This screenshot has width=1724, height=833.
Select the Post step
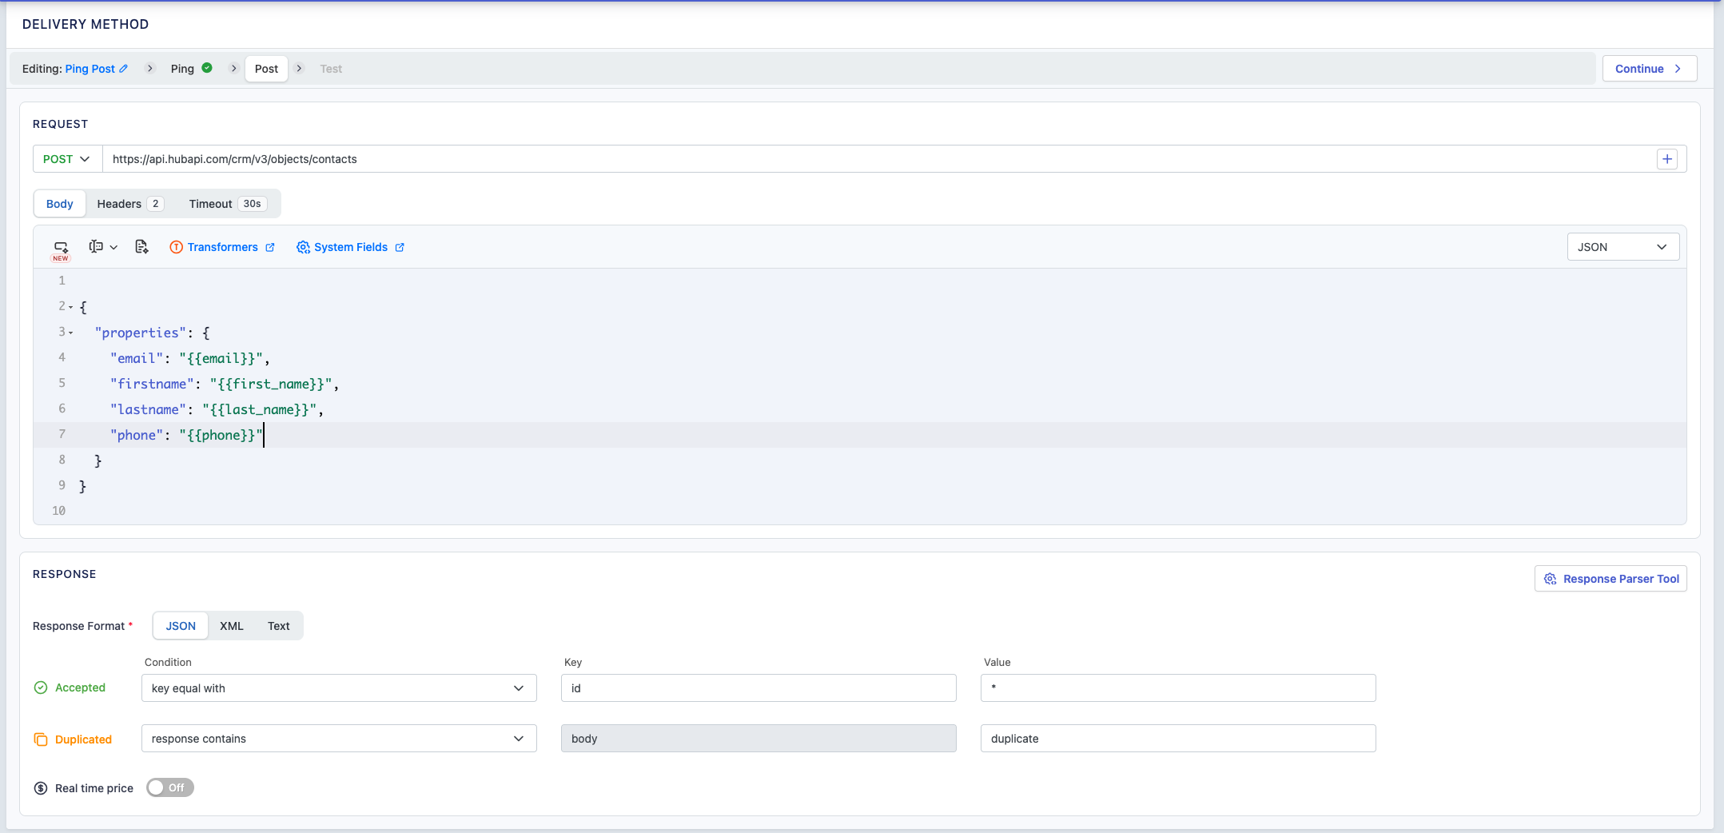[266, 69]
